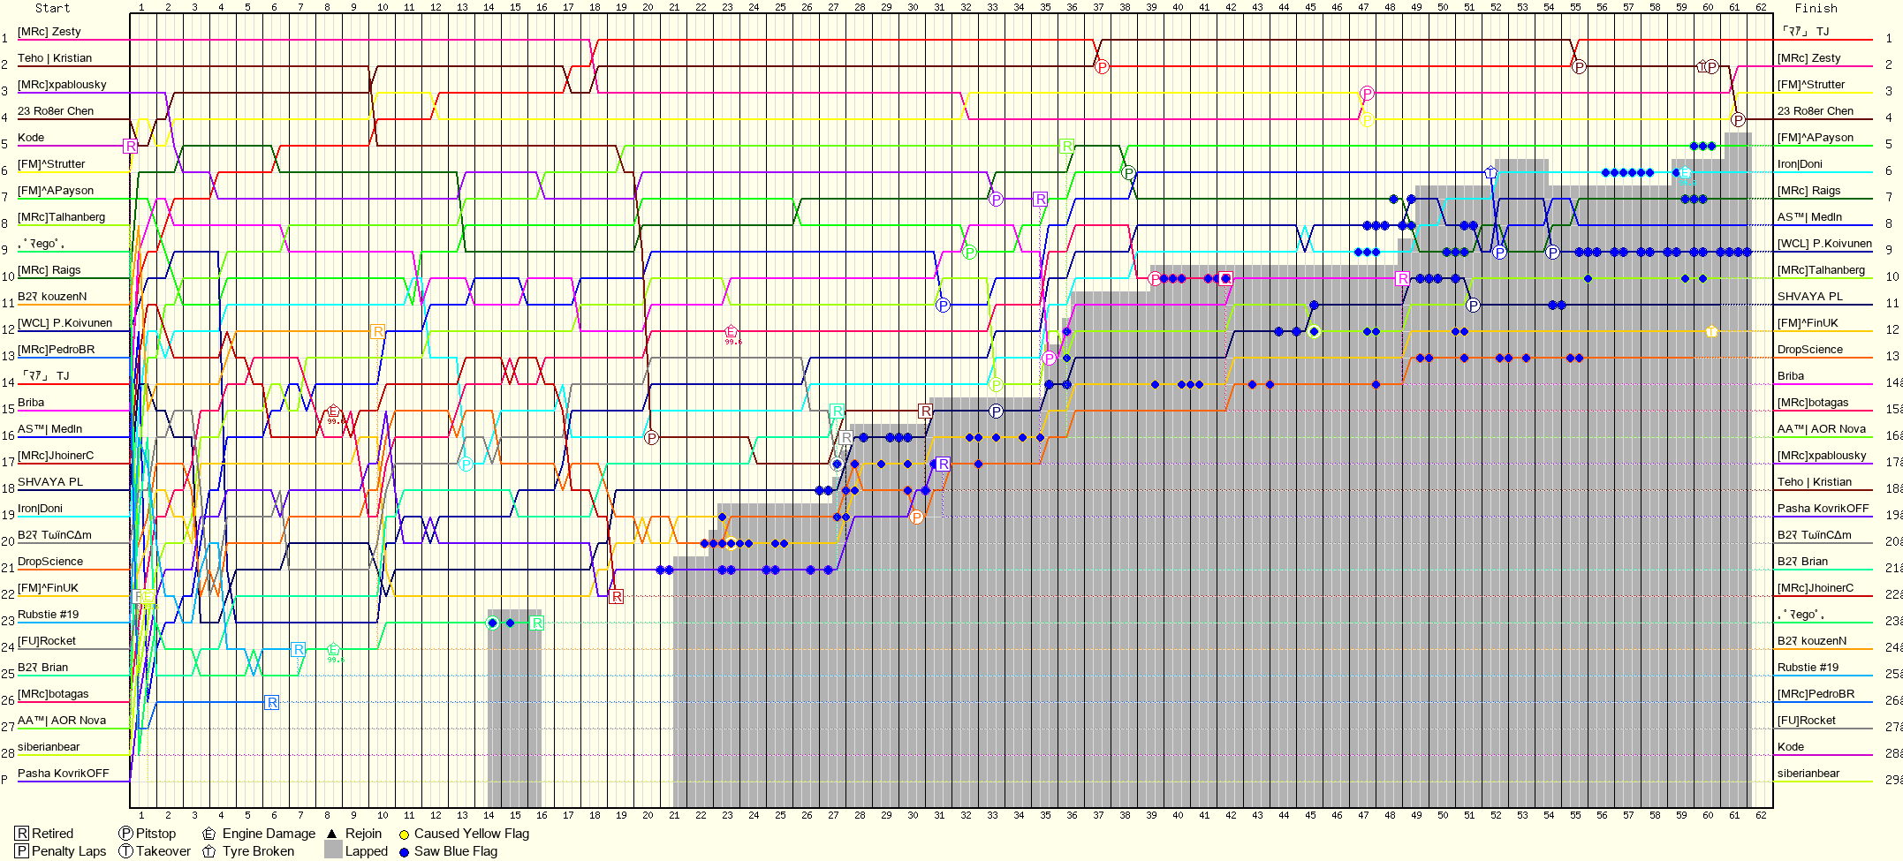Image resolution: width=1903 pixels, height=861 pixels.
Task: Click the Engine Damage legend icon
Action: coord(209,834)
